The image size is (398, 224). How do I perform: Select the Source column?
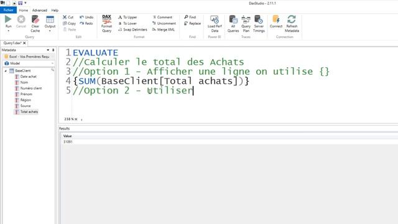click(x=25, y=106)
